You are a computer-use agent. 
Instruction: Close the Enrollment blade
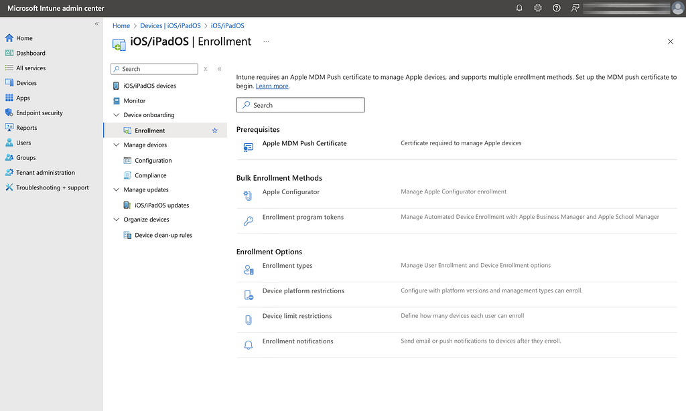pyautogui.click(x=670, y=42)
